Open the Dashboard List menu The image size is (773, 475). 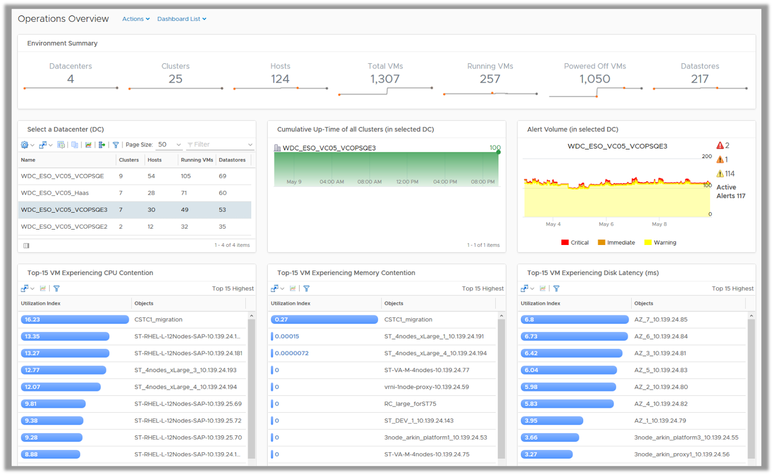click(x=182, y=19)
